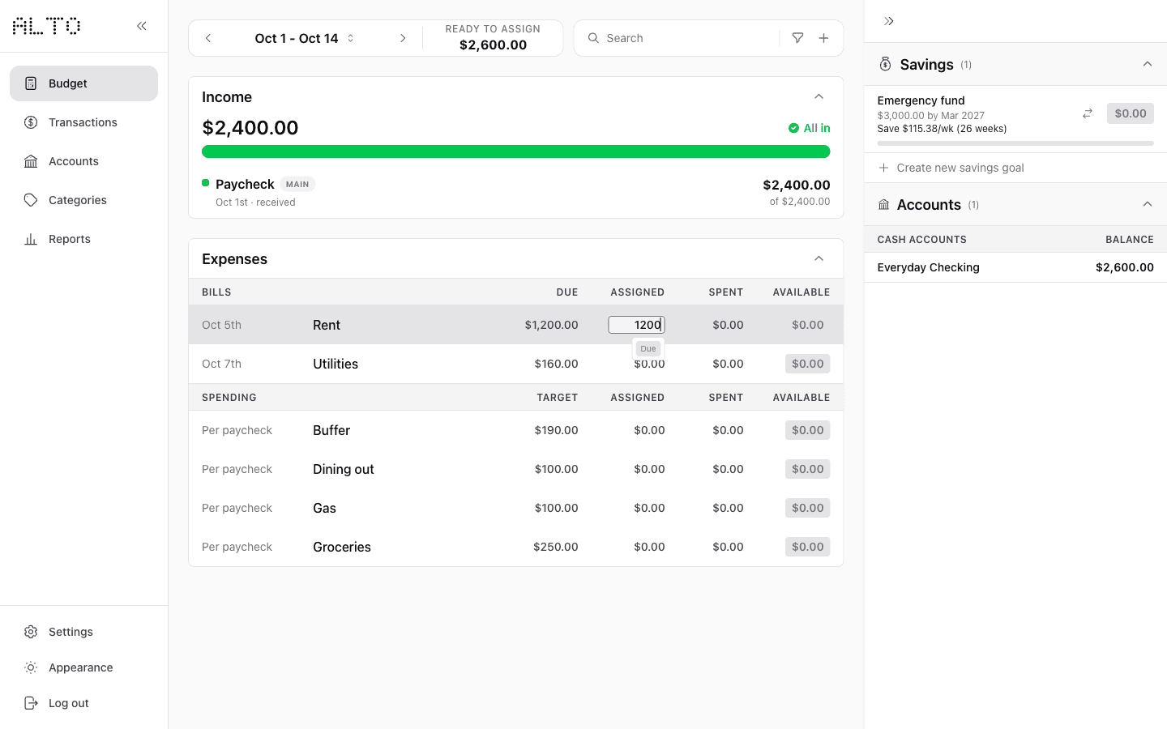The image size is (1167, 729).
Task: Open the Budget page
Action: click(x=83, y=83)
